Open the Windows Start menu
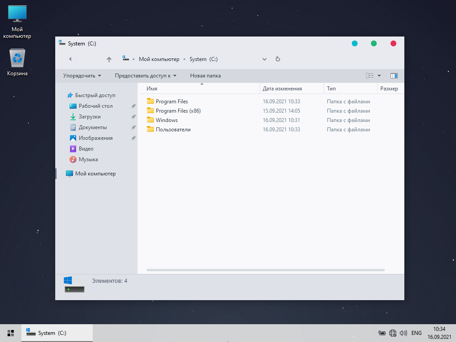 click(x=11, y=333)
